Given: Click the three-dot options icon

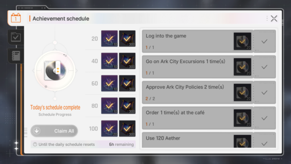Looking at the screenshot, I should (267, 18).
